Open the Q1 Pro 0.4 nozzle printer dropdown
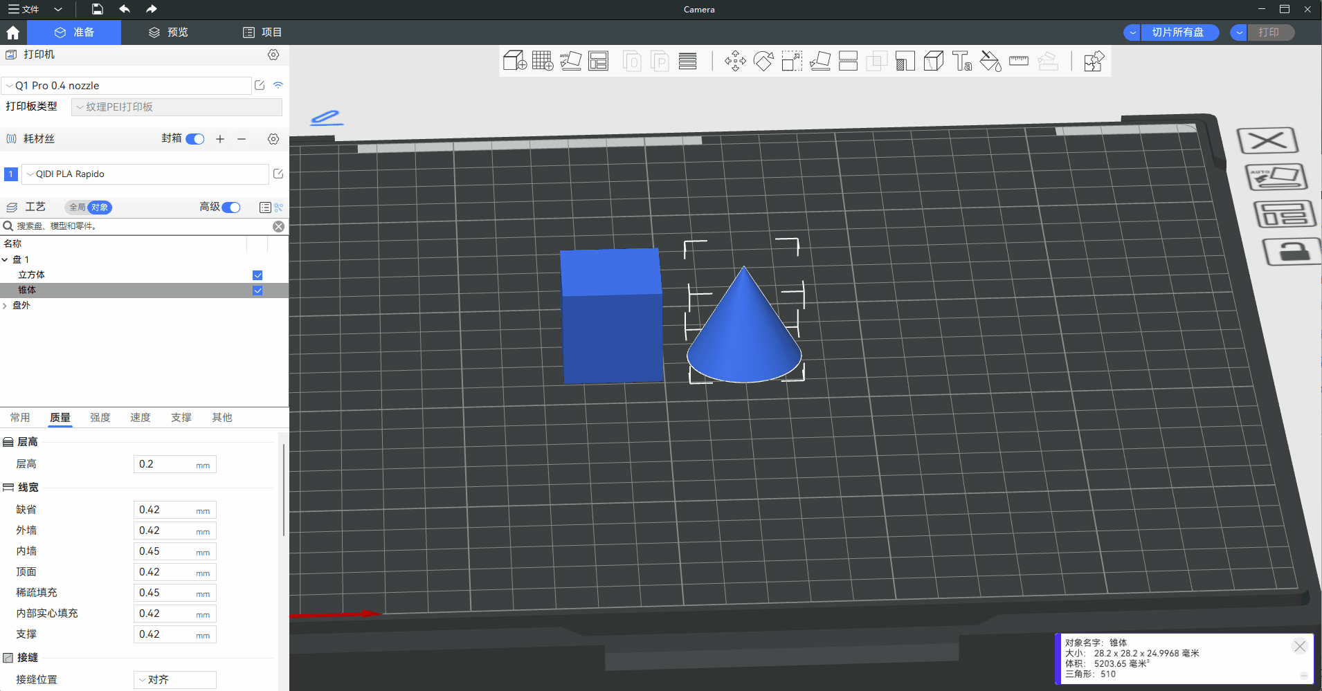 click(x=127, y=86)
